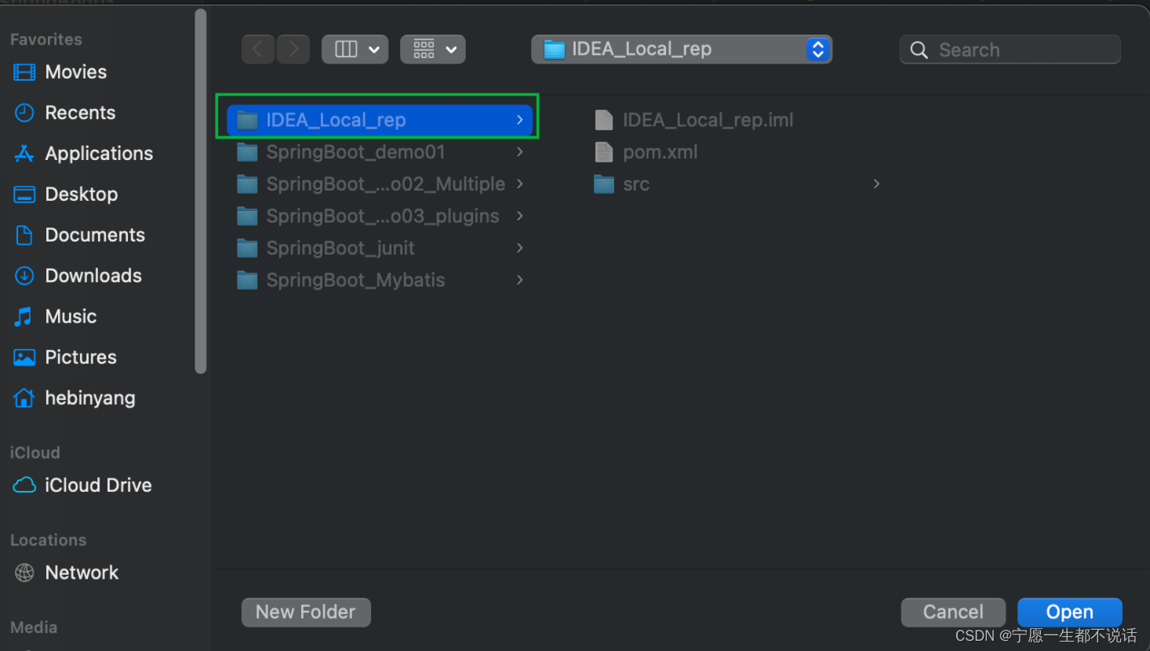Click the Cancel button

[x=953, y=613]
